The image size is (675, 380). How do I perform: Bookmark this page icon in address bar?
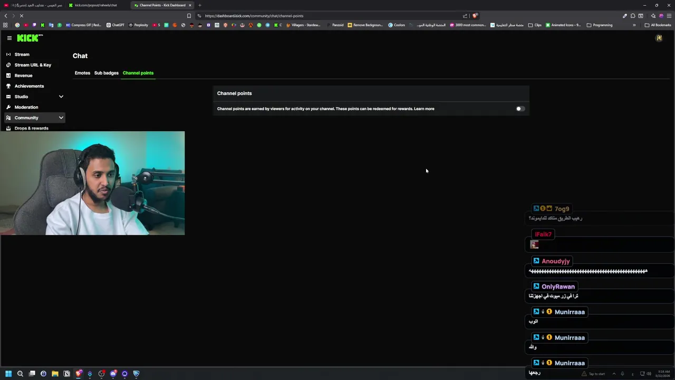pos(189,16)
